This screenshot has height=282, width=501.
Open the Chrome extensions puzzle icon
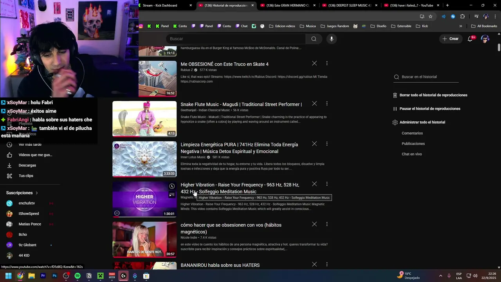click(462, 16)
